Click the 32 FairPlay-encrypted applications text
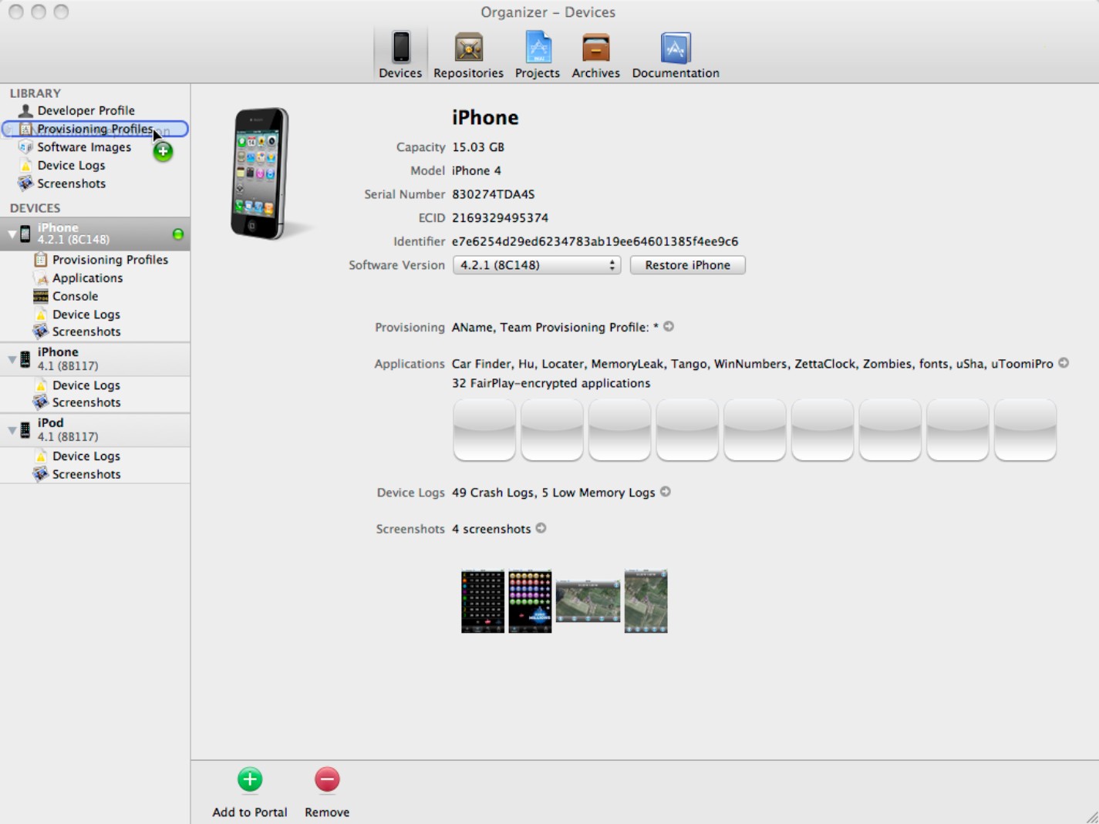The image size is (1099, 824). pos(551,383)
